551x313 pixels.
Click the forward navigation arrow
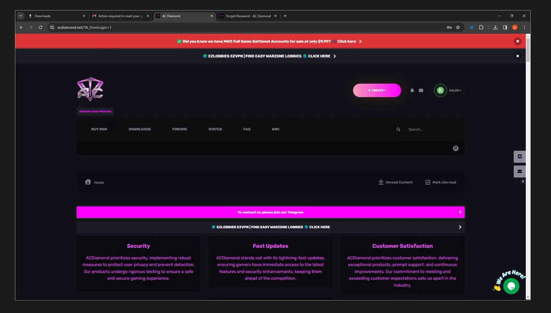click(x=31, y=28)
